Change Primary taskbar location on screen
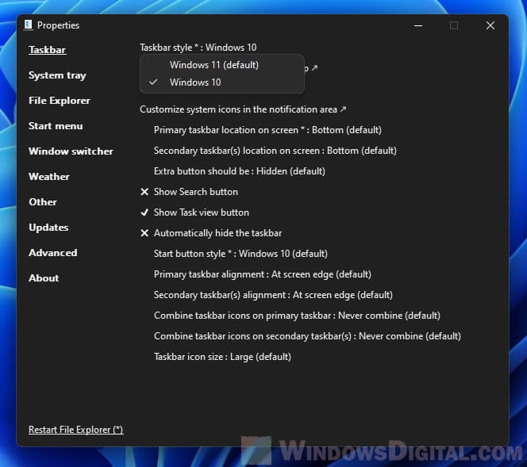 [267, 130]
